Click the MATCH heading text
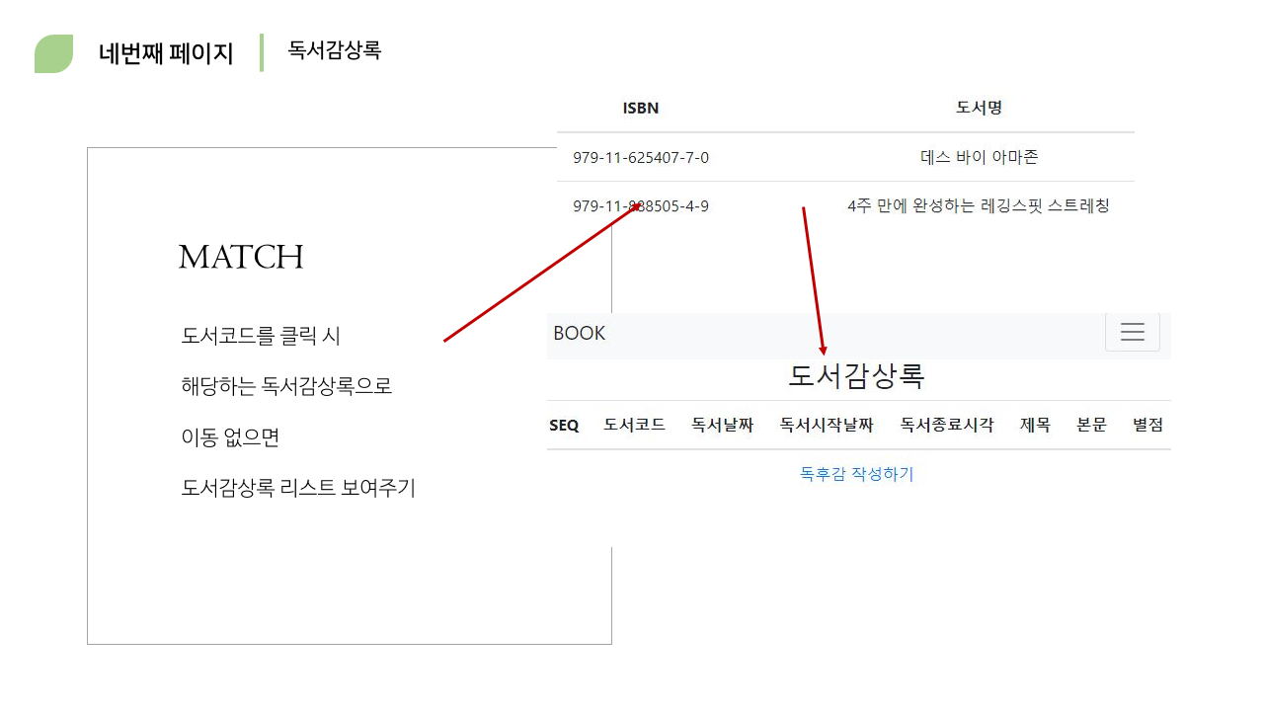This screenshot has width=1264, height=711. tap(241, 258)
